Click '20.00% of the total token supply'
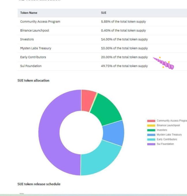Image resolution: width=187 pixels, height=196 pixels. click(x=124, y=57)
